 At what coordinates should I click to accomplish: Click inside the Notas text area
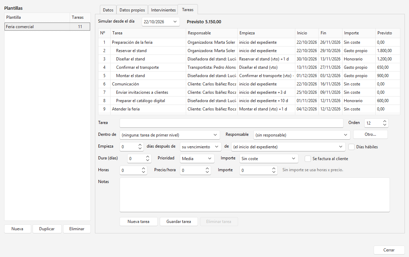point(254,195)
